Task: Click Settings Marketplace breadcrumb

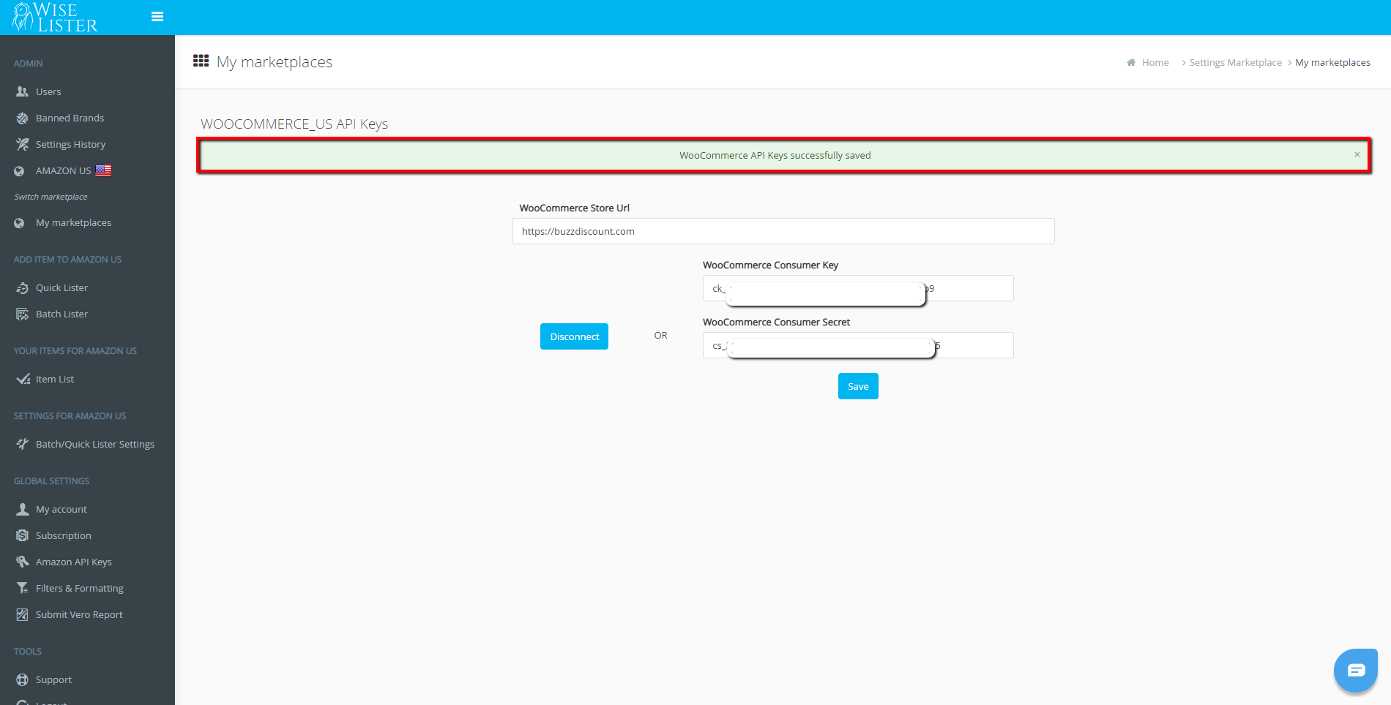Action: tap(1235, 63)
